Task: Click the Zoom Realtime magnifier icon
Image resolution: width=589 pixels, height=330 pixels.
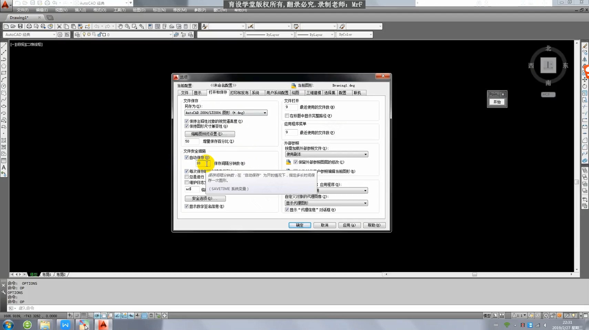Action: [127, 26]
